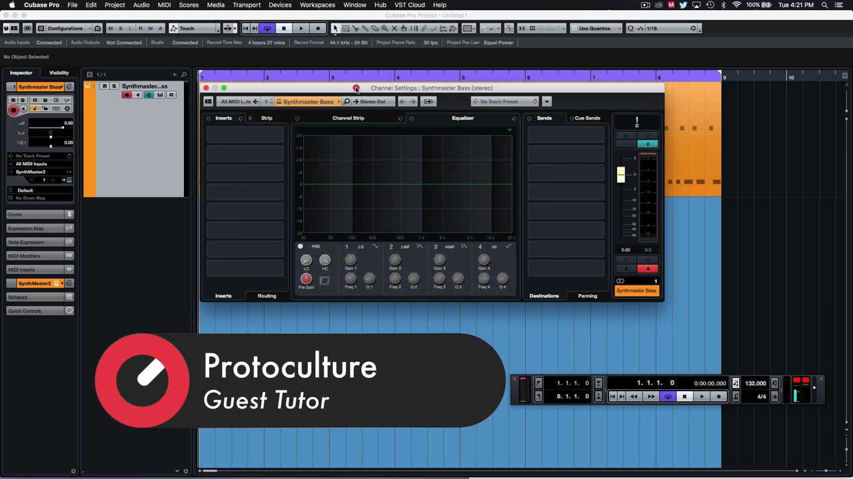
Task: Go to project start in toolbar transport
Action: 246,29
